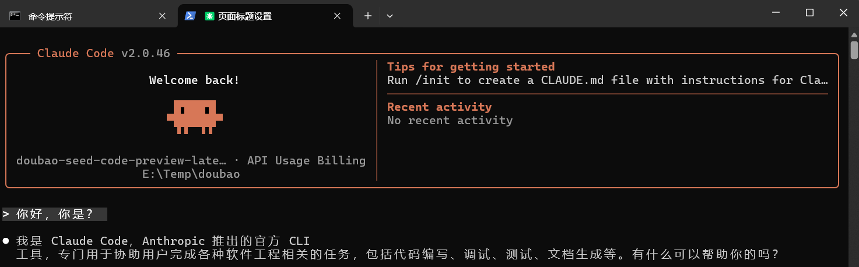Maximize the terminal window
Viewport: 859px width, 267px height.
pos(809,13)
